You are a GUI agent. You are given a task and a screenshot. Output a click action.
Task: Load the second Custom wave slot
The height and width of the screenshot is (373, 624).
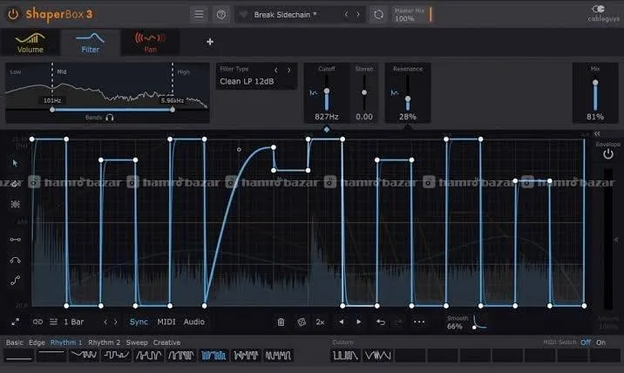coord(377,355)
